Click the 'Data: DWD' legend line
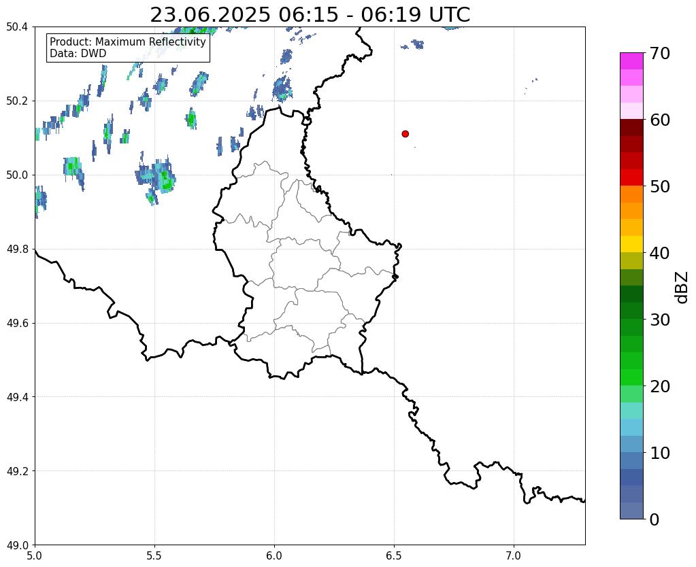This screenshot has width=696, height=567. (x=78, y=54)
